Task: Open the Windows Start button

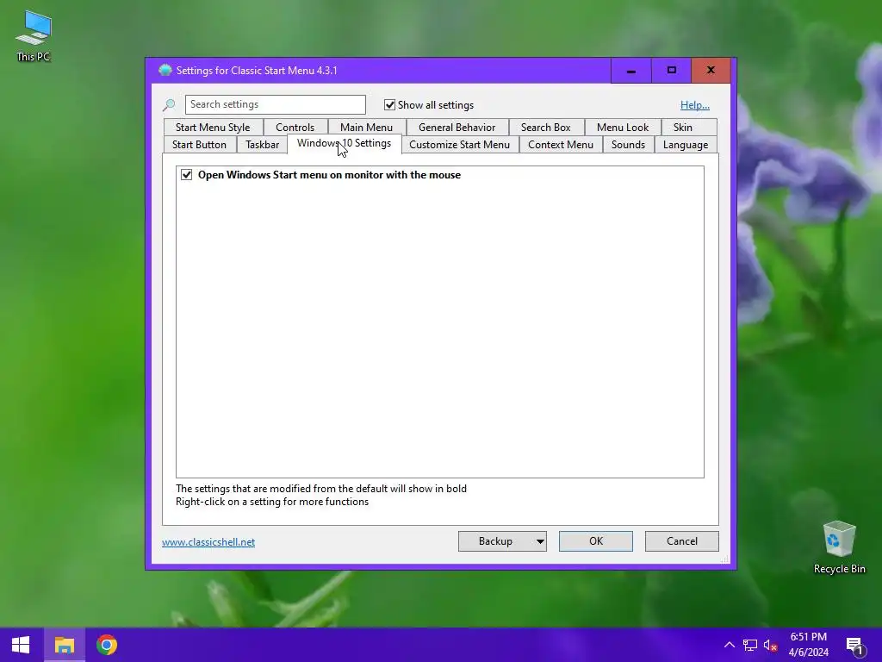Action: click(x=21, y=645)
